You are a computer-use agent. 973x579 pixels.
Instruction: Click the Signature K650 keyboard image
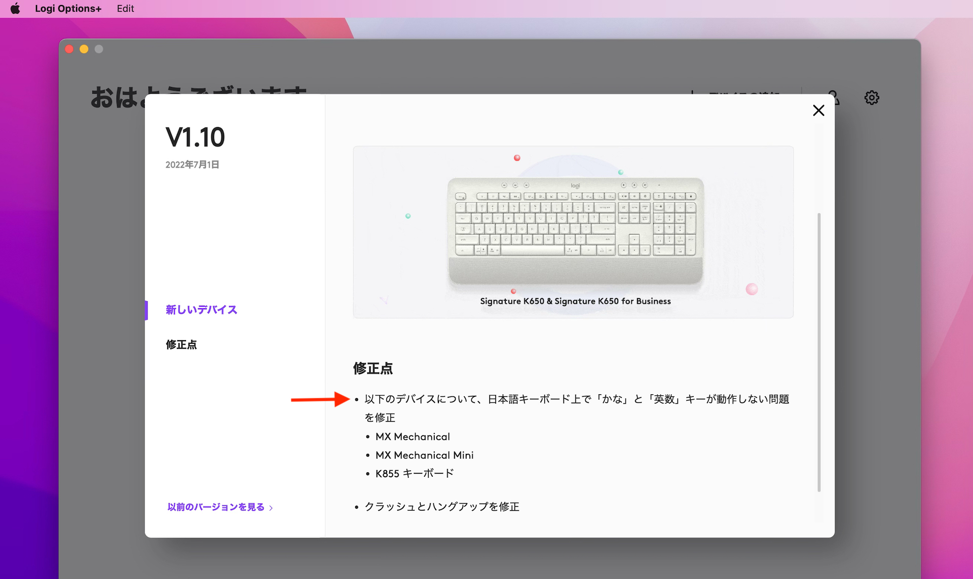tap(575, 231)
